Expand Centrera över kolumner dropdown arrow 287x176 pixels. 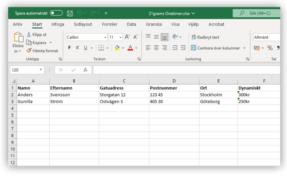244,48
